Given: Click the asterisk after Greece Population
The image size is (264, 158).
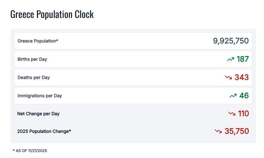Looking at the screenshot, I should [x=57, y=40].
